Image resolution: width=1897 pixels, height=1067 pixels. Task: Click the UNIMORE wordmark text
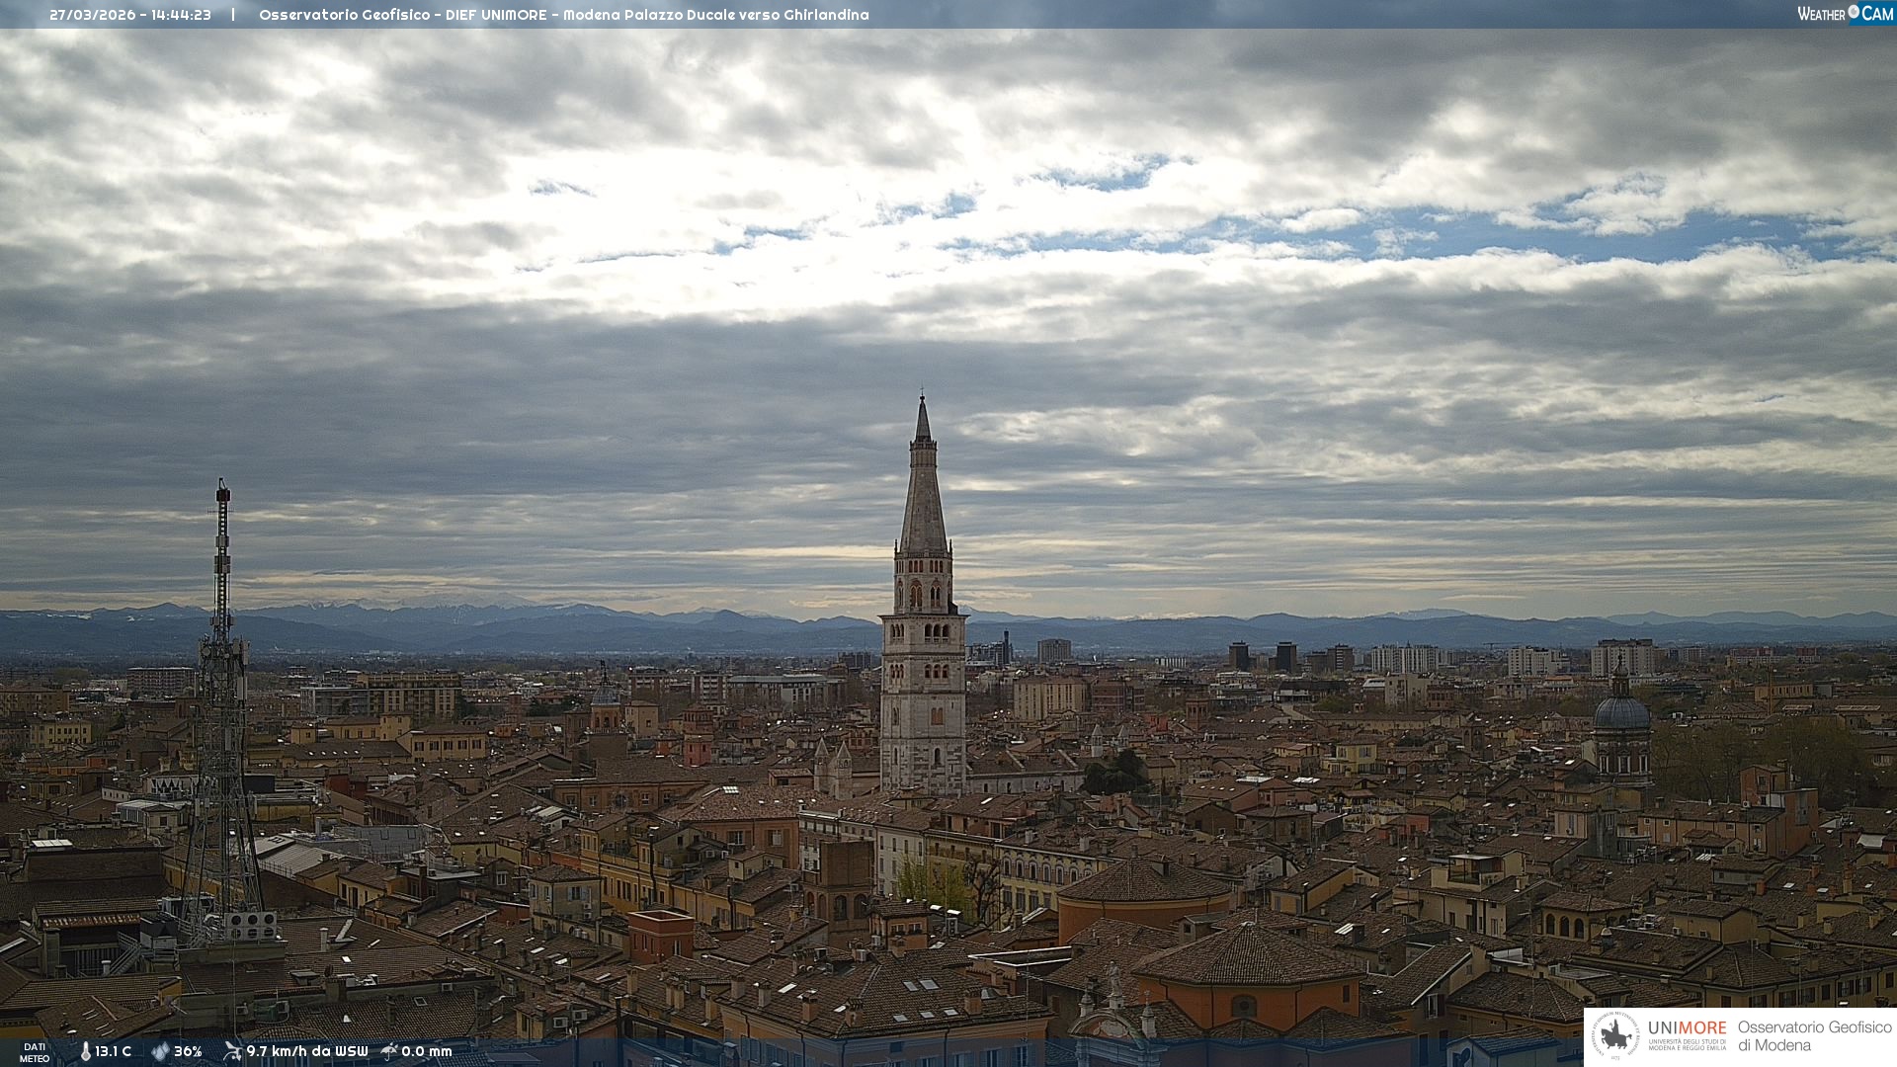point(1687,1027)
